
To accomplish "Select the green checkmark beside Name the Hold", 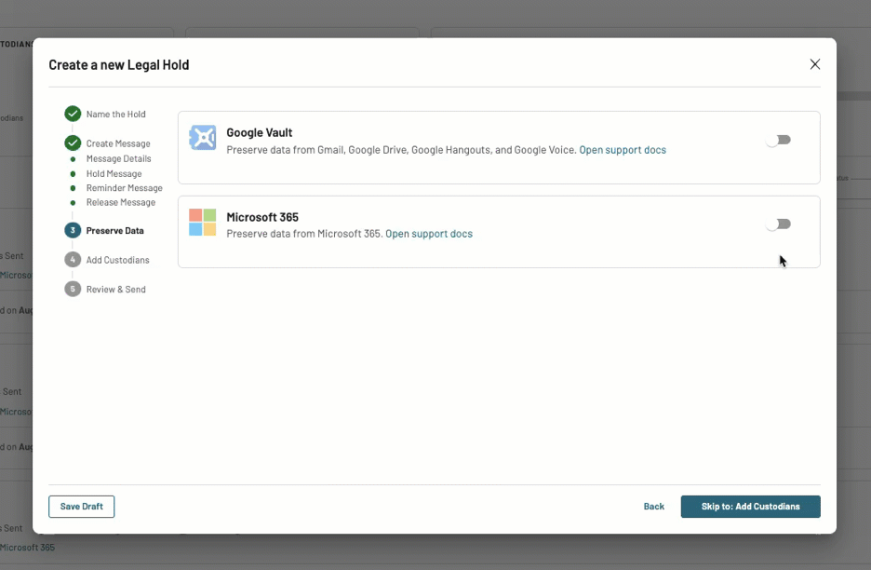I will [x=73, y=114].
